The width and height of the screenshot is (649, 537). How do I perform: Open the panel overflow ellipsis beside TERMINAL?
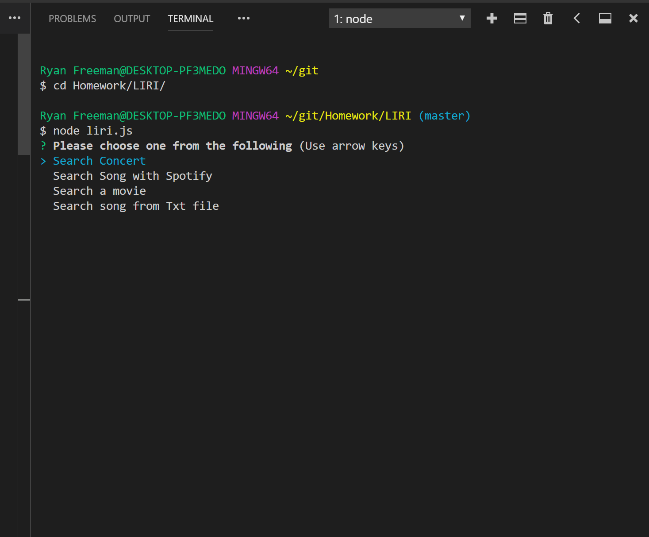coord(244,18)
